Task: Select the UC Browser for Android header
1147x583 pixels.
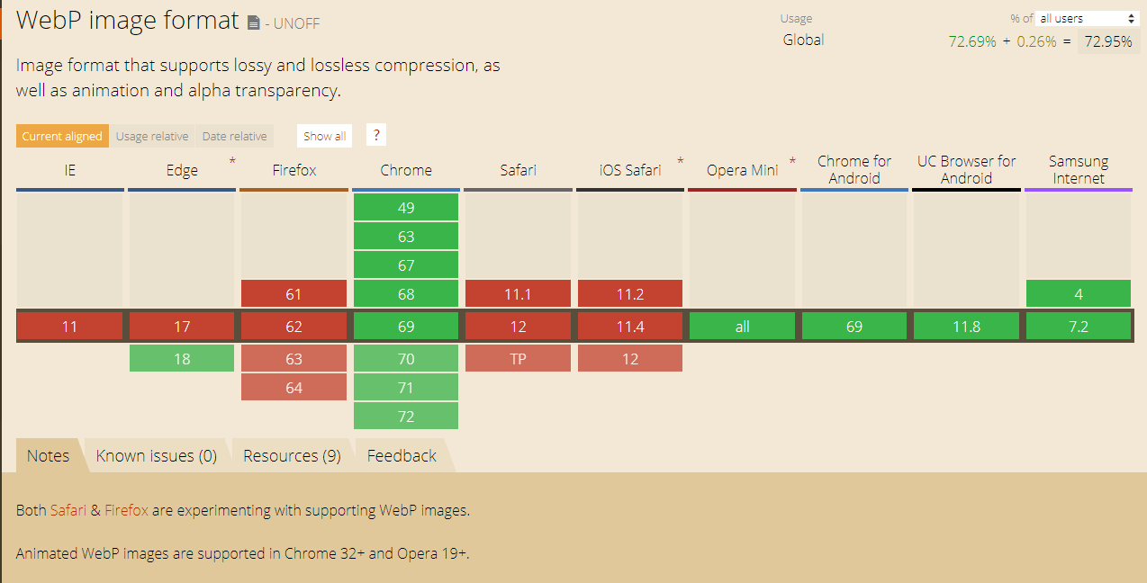Action: tap(967, 170)
